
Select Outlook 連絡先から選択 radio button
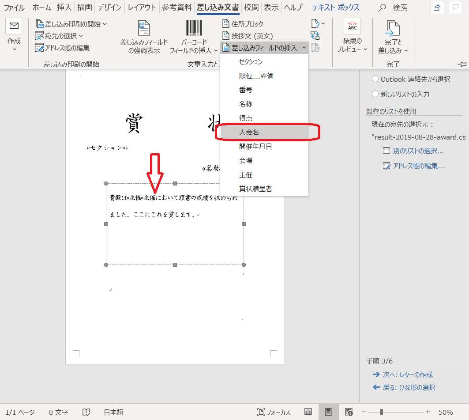pos(375,79)
